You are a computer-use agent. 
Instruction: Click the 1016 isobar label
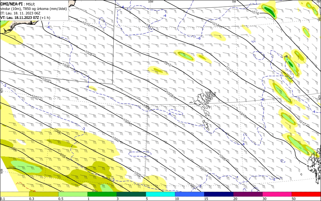[x=255, y=13]
